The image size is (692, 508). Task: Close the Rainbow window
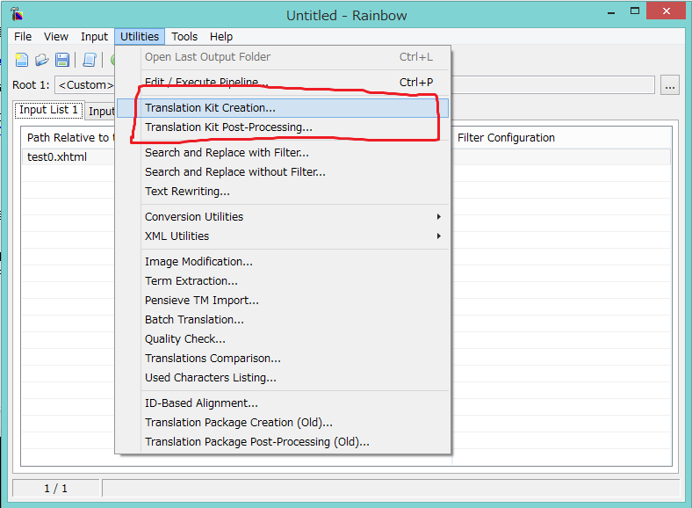(x=666, y=11)
